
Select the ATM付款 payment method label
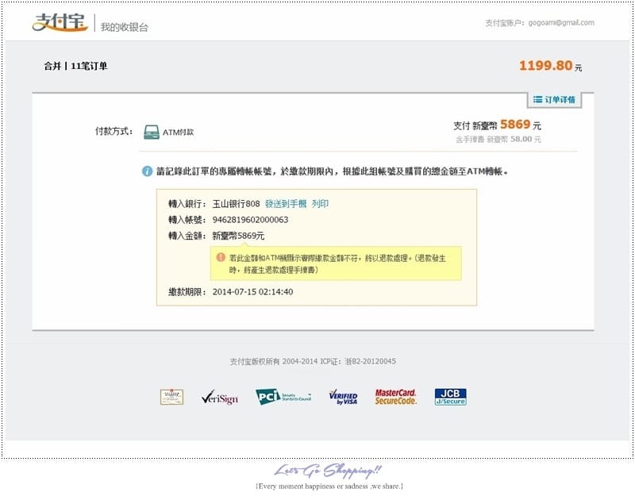point(178,132)
